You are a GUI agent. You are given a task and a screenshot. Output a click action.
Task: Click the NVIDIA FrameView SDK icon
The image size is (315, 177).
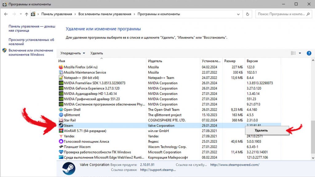61,83
